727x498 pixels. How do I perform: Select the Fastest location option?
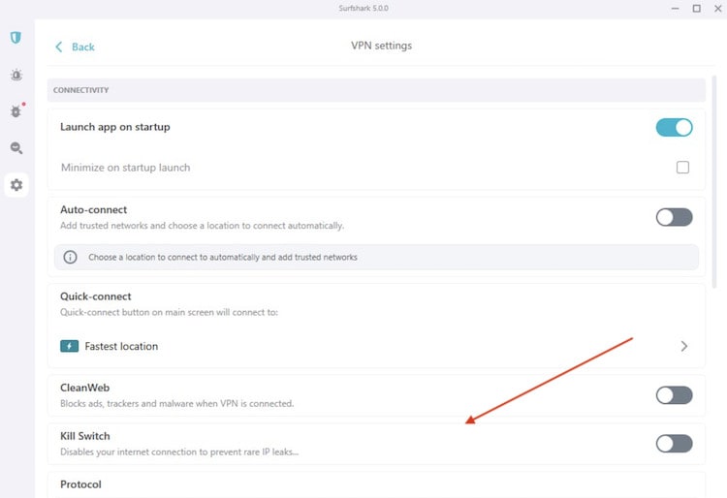pyautogui.click(x=121, y=346)
